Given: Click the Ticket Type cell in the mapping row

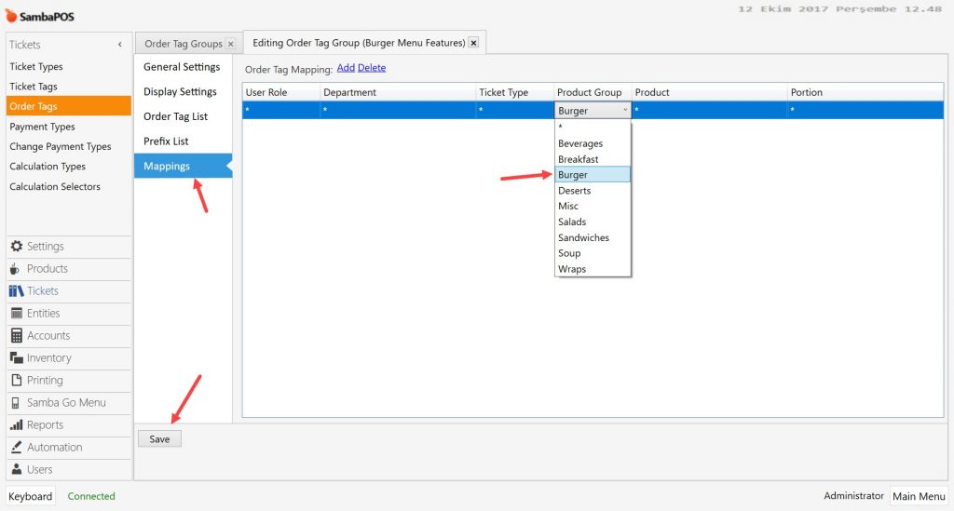Looking at the screenshot, I should pos(514,110).
